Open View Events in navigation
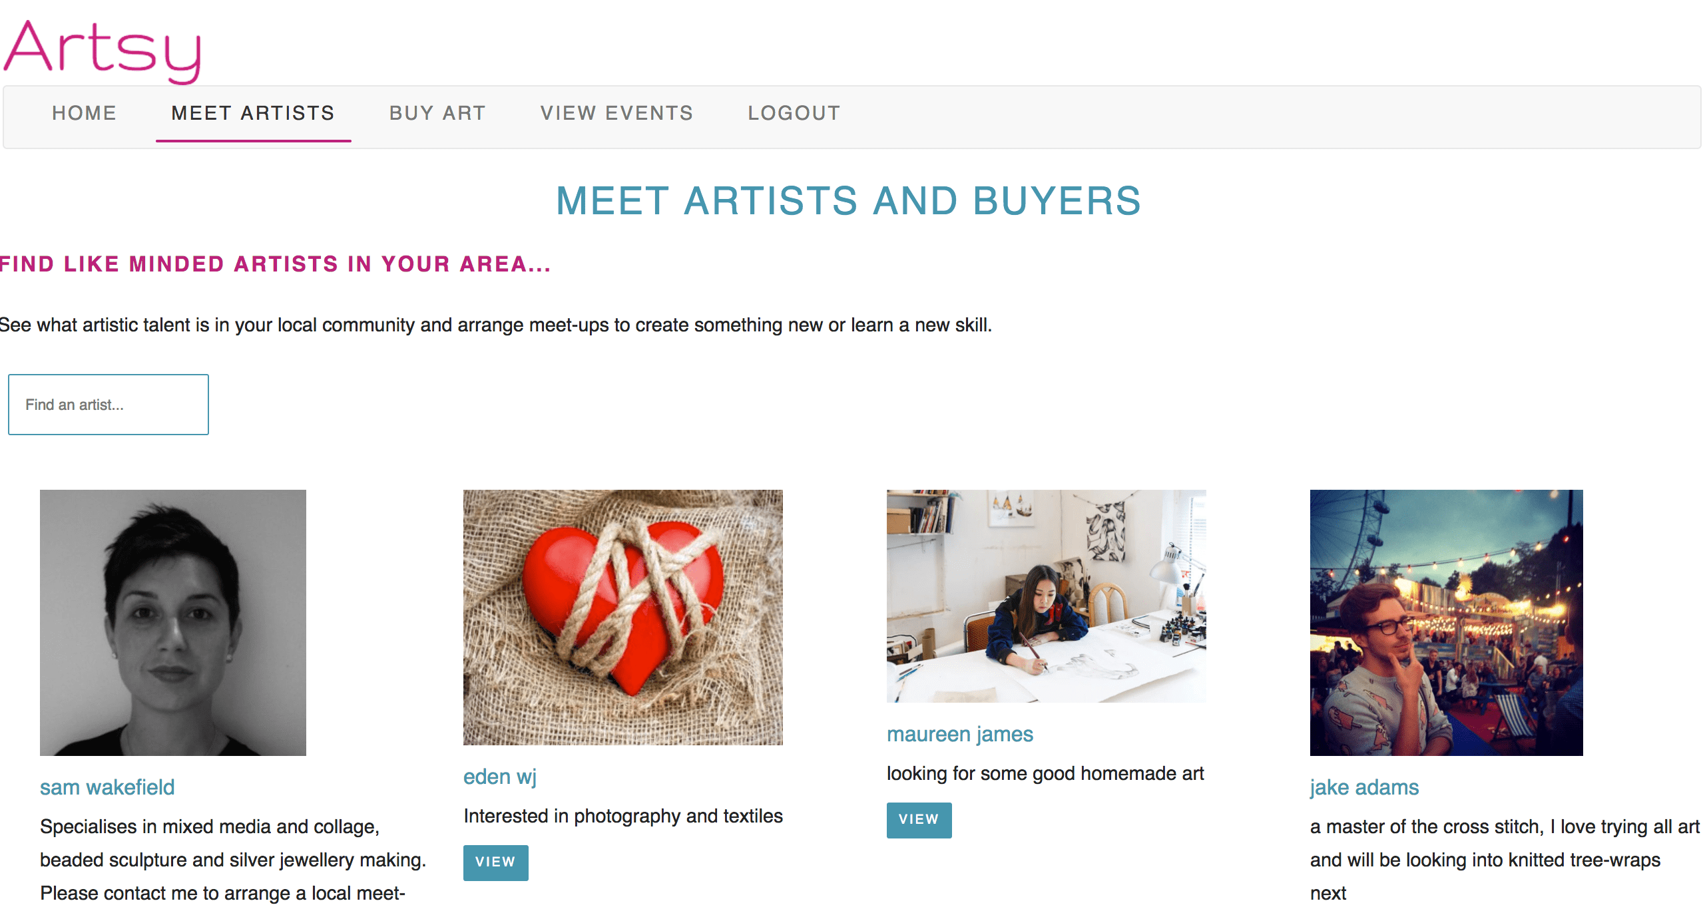 coord(616,113)
